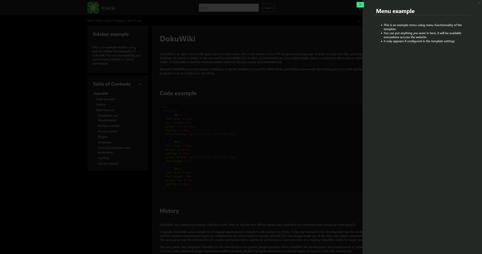Navigate to Plugins in contents

pyautogui.click(x=102, y=137)
